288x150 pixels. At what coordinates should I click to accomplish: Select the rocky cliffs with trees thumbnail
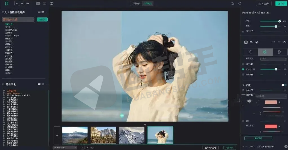[x=104, y=135]
